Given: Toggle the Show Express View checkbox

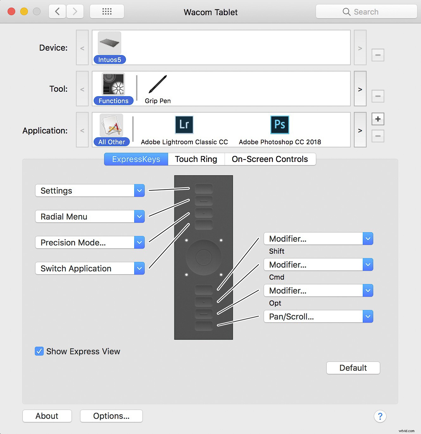Looking at the screenshot, I should [39, 351].
